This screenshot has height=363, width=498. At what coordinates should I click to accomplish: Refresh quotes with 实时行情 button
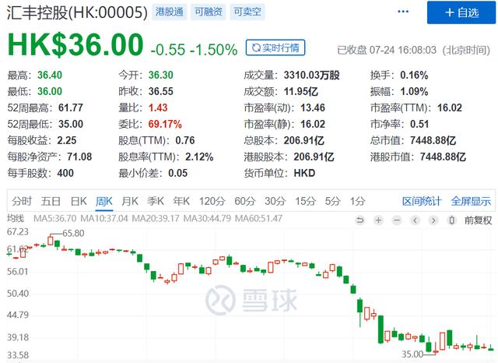tap(275, 48)
